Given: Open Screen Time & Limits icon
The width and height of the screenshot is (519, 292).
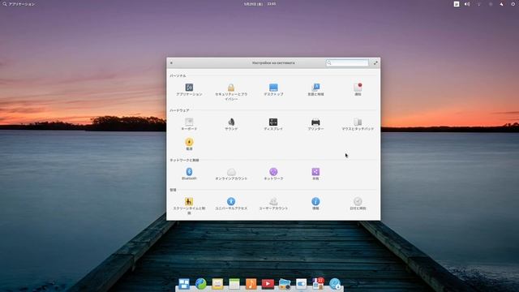Looking at the screenshot, I should 189,201.
